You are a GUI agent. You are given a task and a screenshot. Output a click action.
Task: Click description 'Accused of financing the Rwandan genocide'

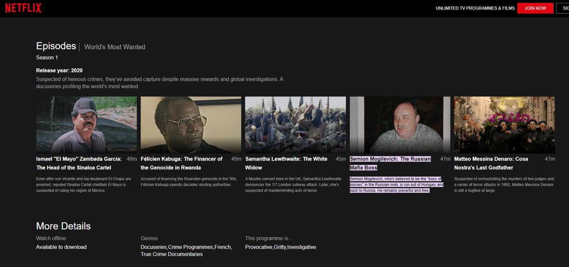(x=188, y=182)
